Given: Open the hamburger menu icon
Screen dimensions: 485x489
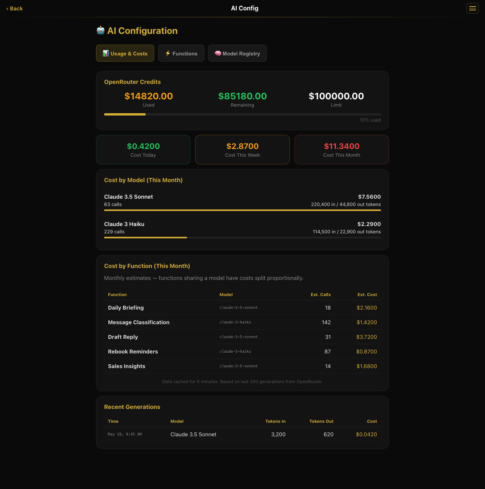Looking at the screenshot, I should [x=472, y=8].
